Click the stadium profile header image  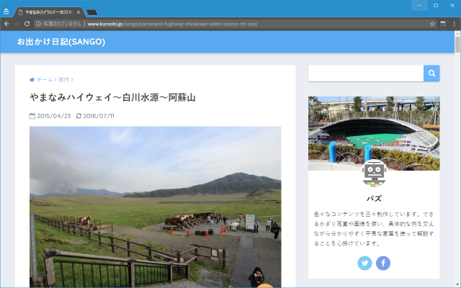tap(374, 133)
